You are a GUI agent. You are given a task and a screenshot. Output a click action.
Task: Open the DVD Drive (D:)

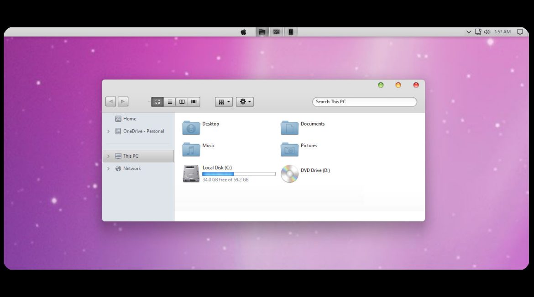pyautogui.click(x=289, y=174)
